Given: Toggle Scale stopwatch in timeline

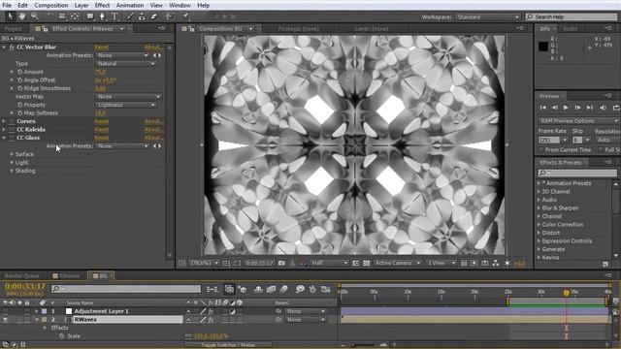Looking at the screenshot, I should [61, 336].
